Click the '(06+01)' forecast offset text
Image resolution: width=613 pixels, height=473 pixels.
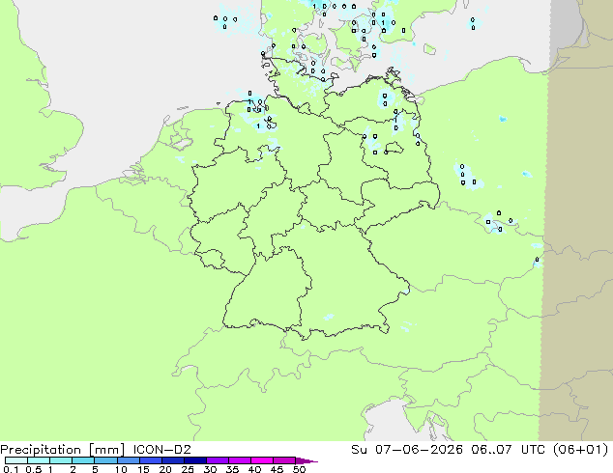[580, 449]
